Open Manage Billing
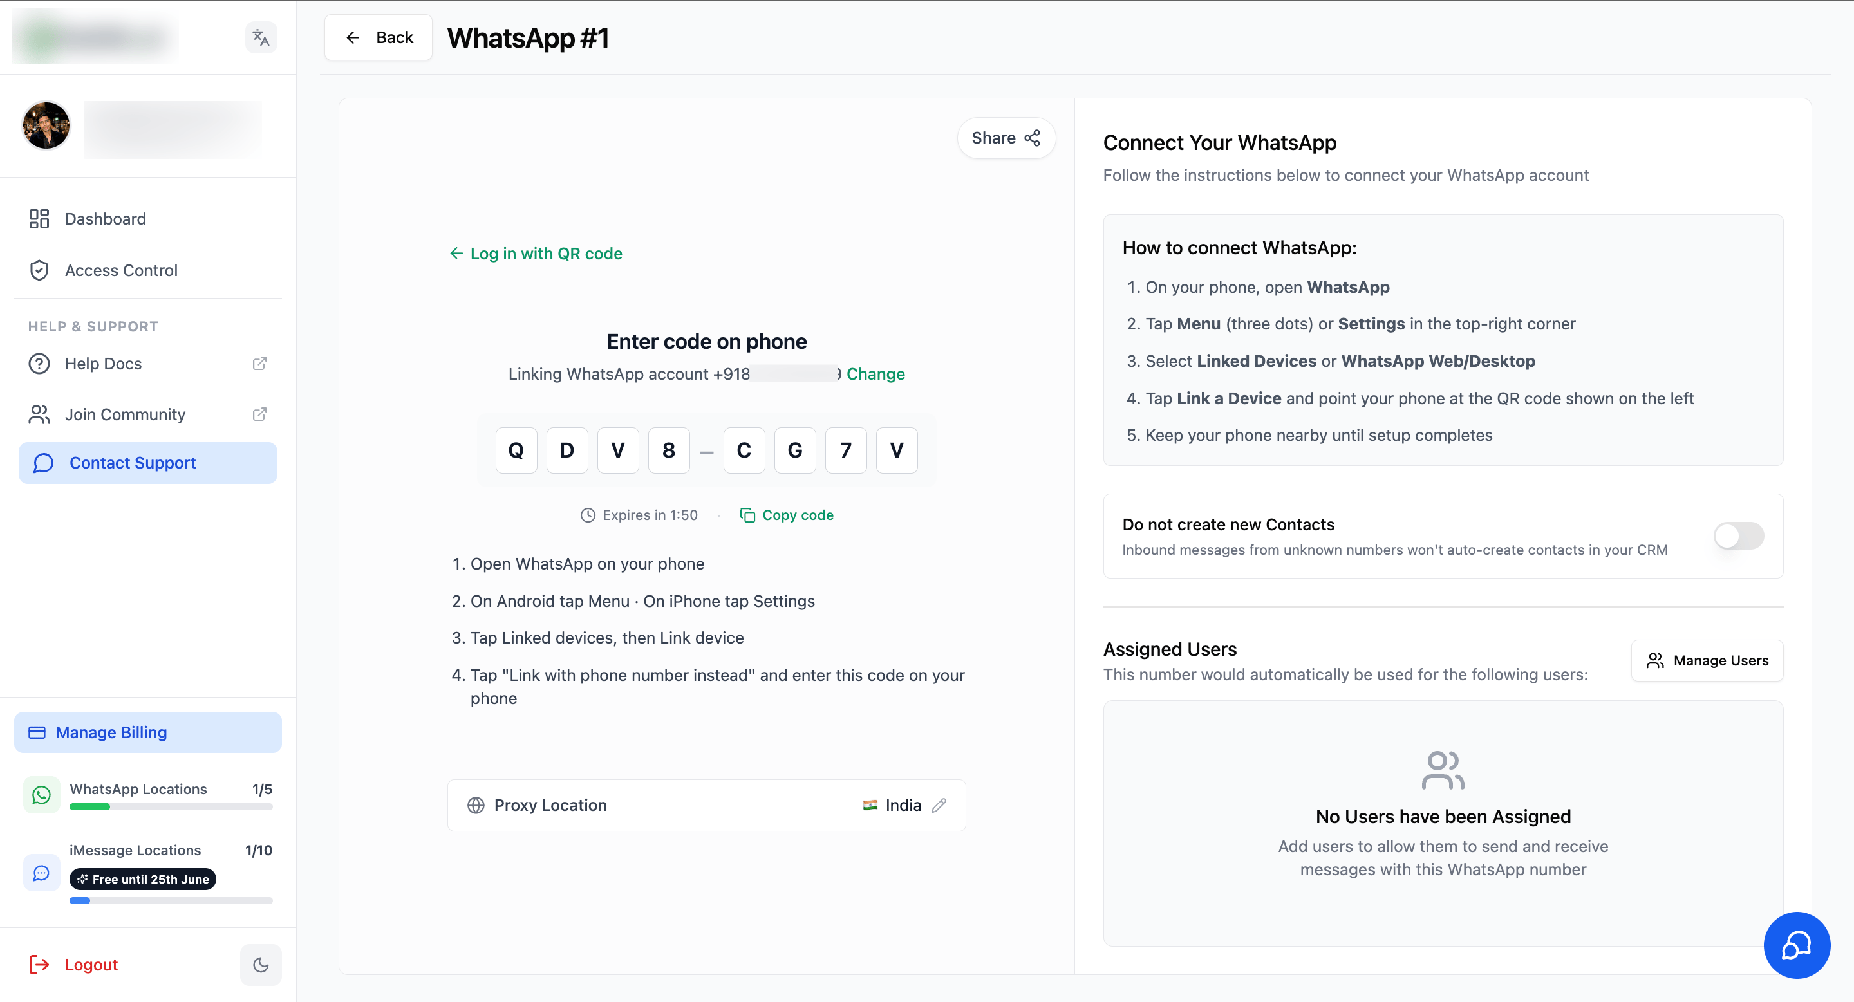Viewport: 1854px width, 1002px height. pos(147,732)
